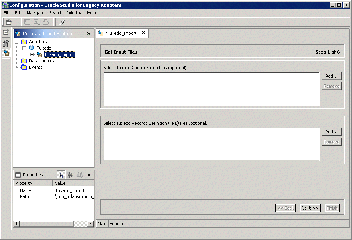
Task: Select Tuxedo_Import in the tree
Action: pos(59,54)
